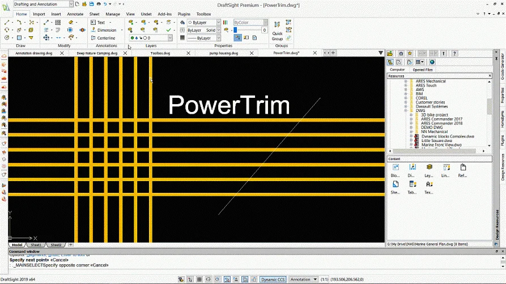Click the Sheet1 layout tab
This screenshot has height=284, width=506.
click(x=36, y=245)
